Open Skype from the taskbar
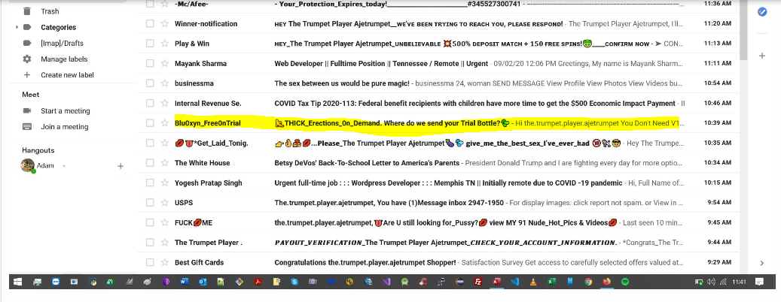Viewport: 781px width, 302px height. (294, 282)
